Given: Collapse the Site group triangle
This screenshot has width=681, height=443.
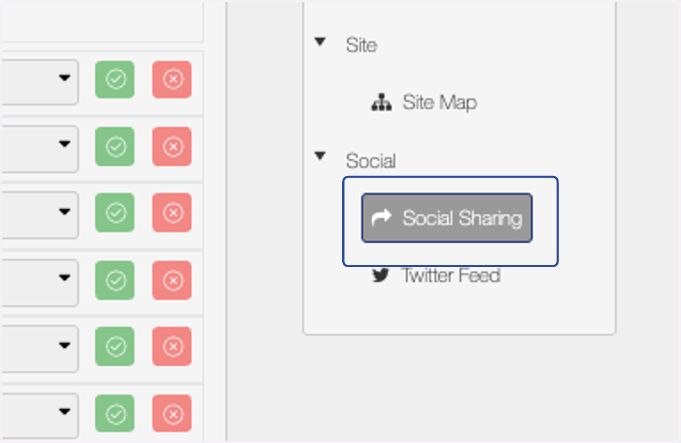Looking at the screenshot, I should pos(321,41).
